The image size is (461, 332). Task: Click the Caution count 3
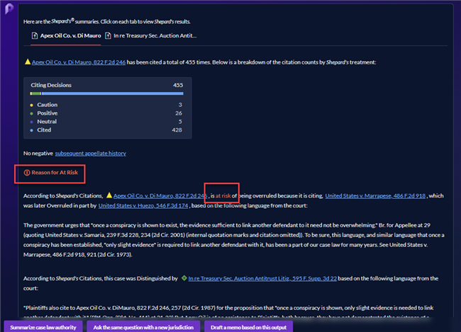(180, 105)
